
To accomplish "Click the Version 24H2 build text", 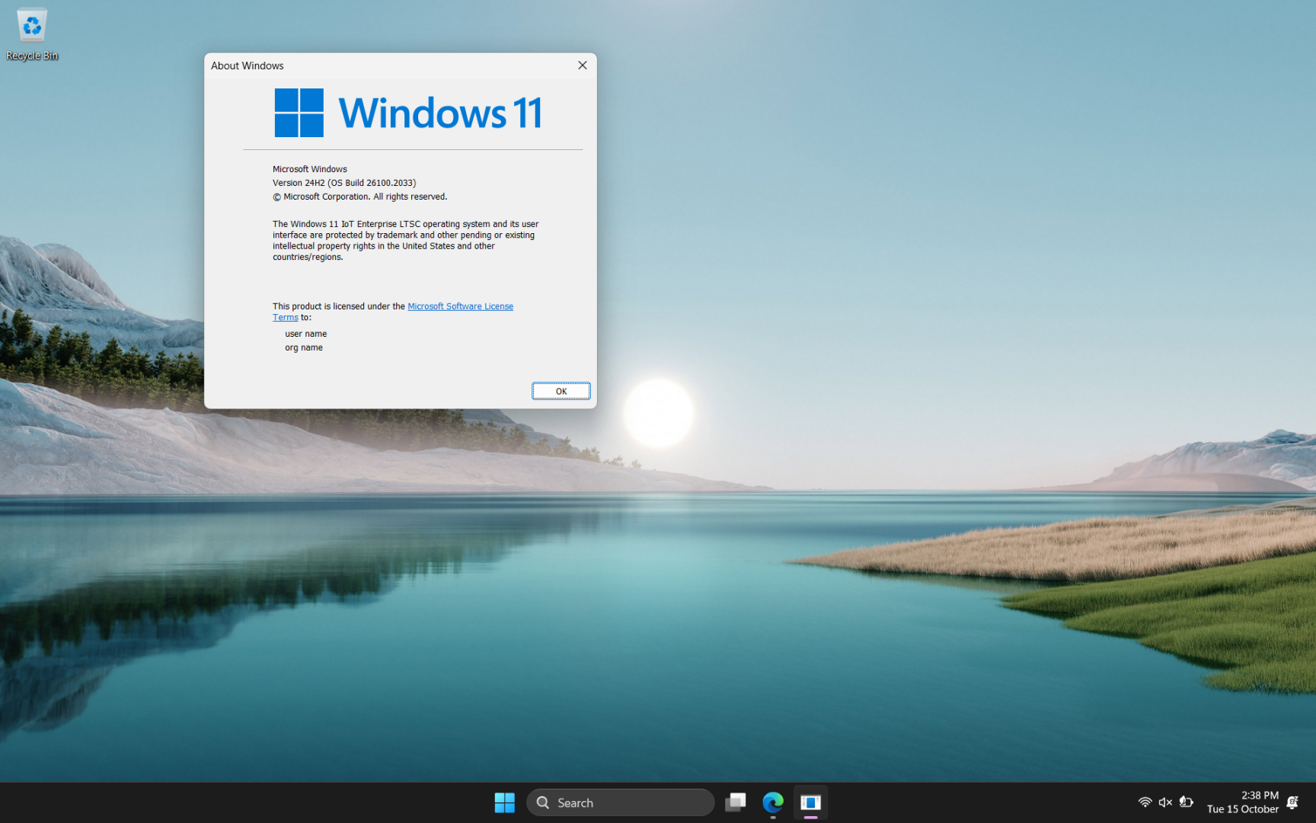I will [344, 183].
